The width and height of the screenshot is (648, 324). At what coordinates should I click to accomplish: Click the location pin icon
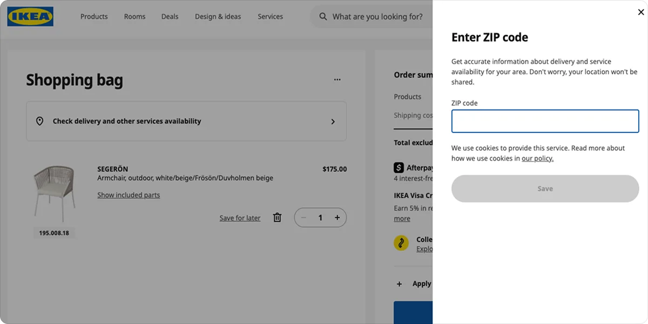39,121
